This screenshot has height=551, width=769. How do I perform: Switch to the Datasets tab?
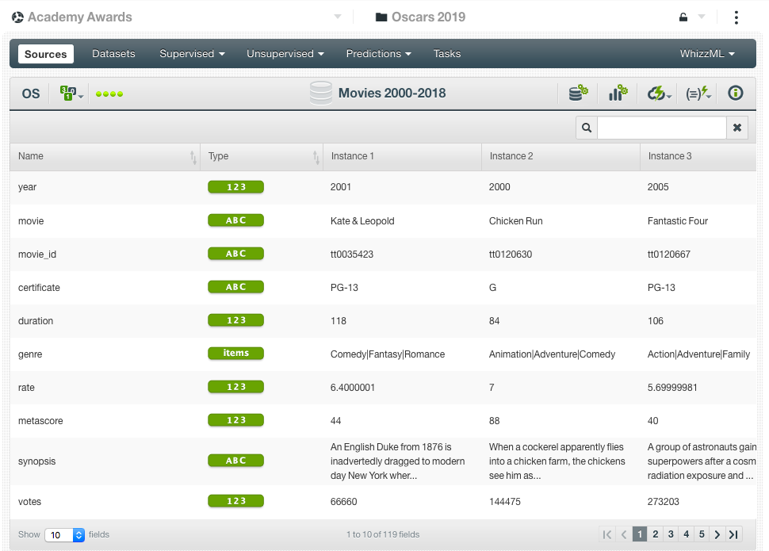click(x=113, y=53)
